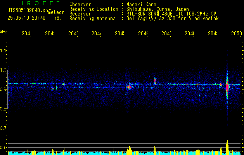Image resolution: width=244 pixels, height=155 pixels.
Task: Click the large red meteor echo before 2050
Action: pos(227,86)
